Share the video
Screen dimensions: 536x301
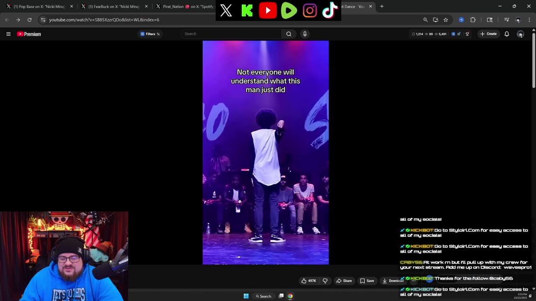[x=344, y=281]
